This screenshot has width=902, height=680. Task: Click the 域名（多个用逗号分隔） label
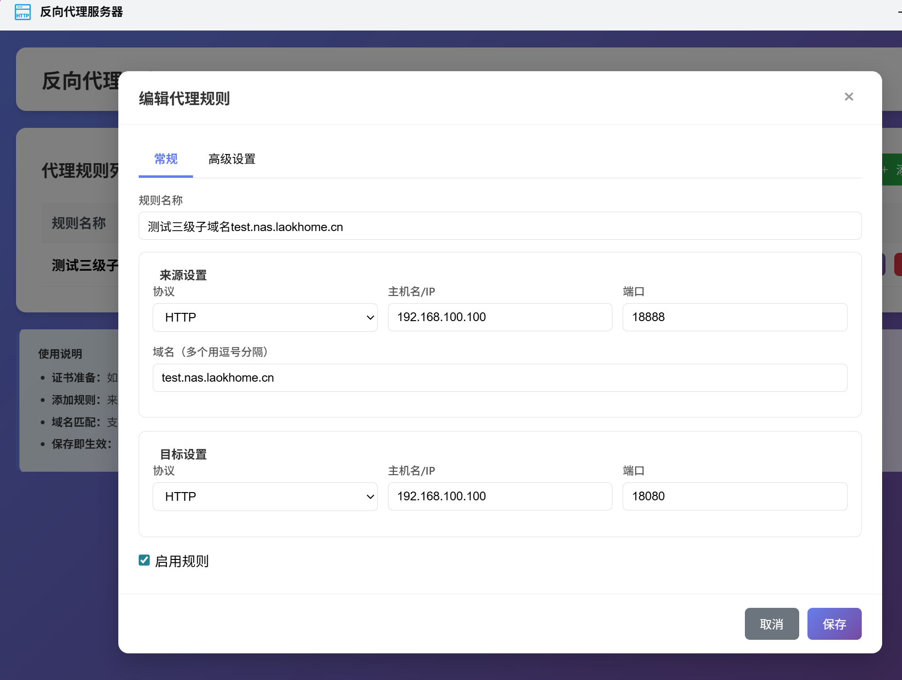(210, 352)
